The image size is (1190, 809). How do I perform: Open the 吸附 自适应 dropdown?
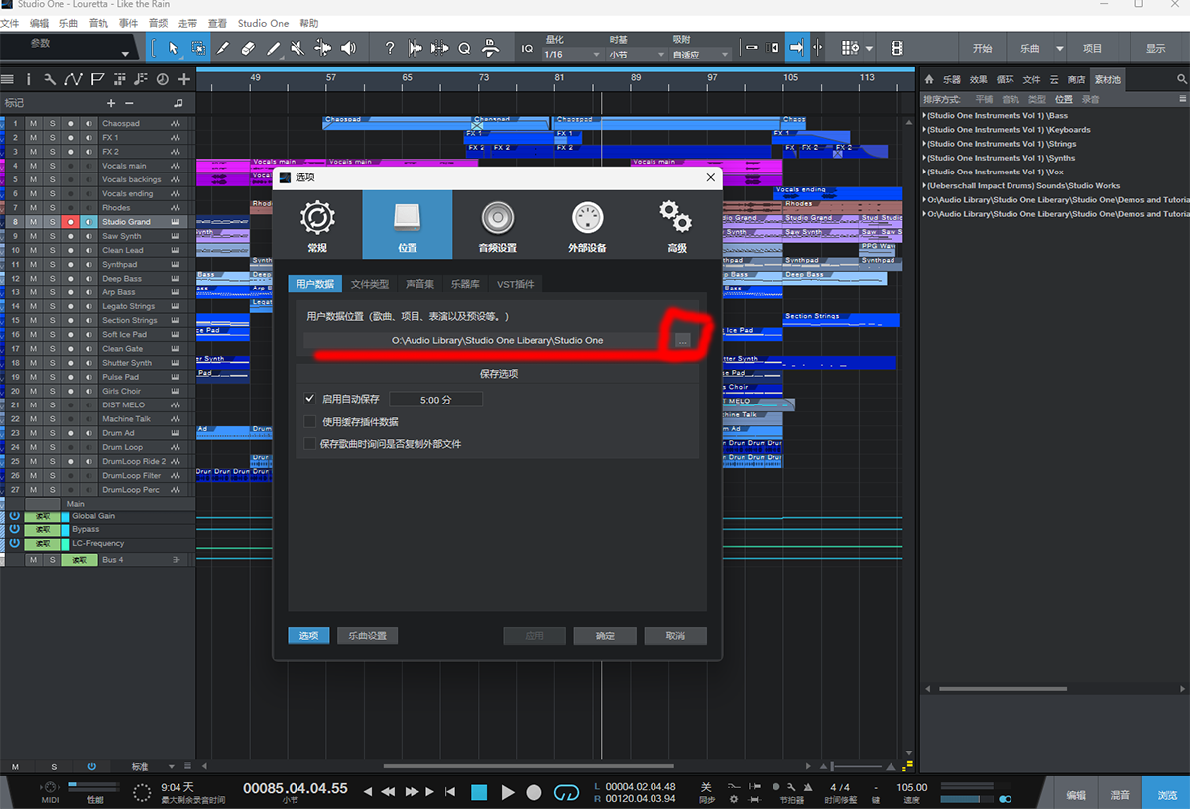pyautogui.click(x=702, y=55)
